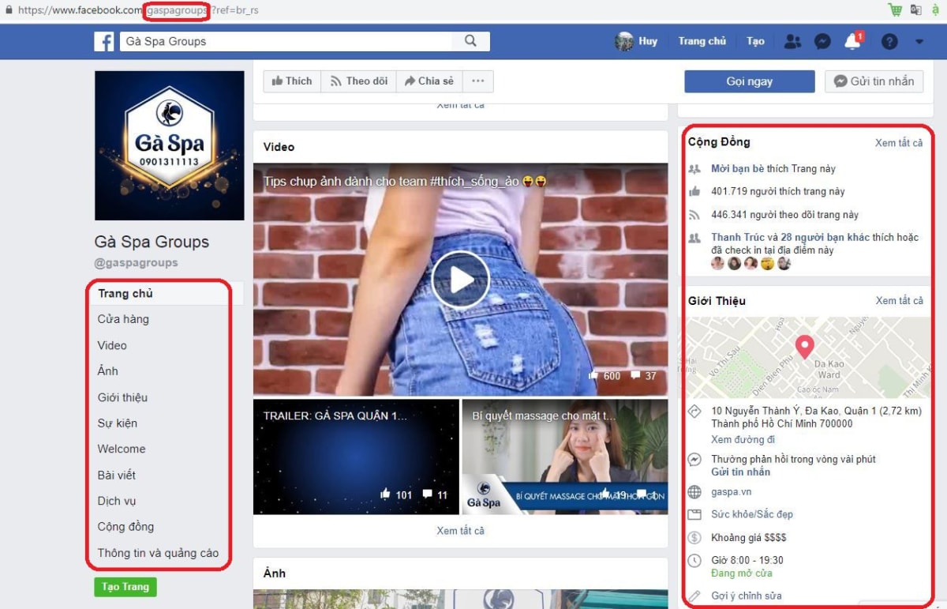This screenshot has height=609, width=947.
Task: Click the padlock icon in address bar
Action: pyautogui.click(x=9, y=10)
